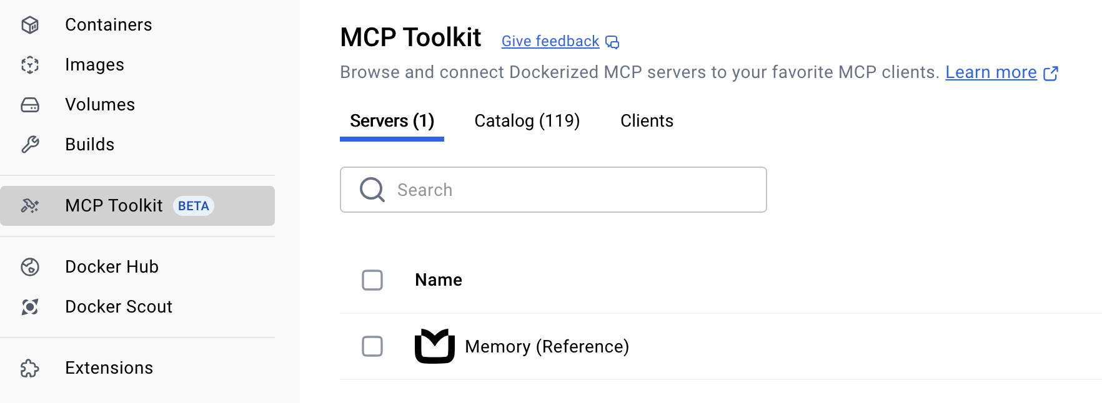This screenshot has height=403, width=1102.
Task: Click the Extensions puzzle piece icon
Action: 30,368
